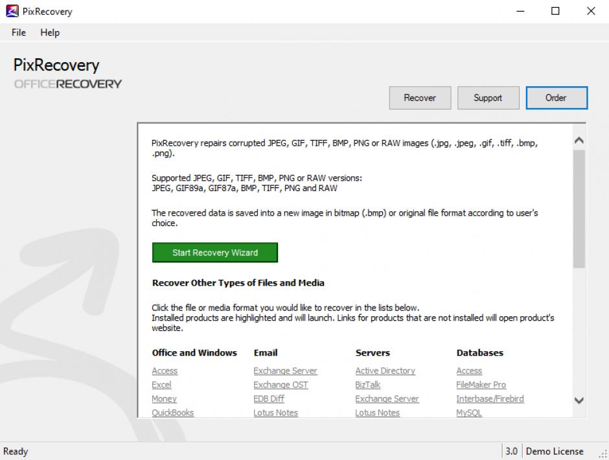Viewport: 609px width, 460px height.
Task: Click the Ready status text
Action: click(16, 452)
